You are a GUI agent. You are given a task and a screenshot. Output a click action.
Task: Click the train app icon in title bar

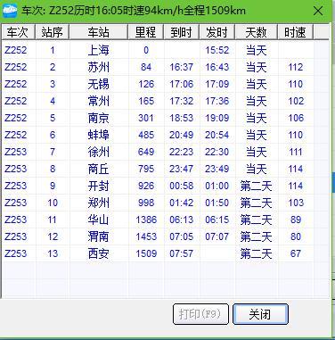click(10, 11)
